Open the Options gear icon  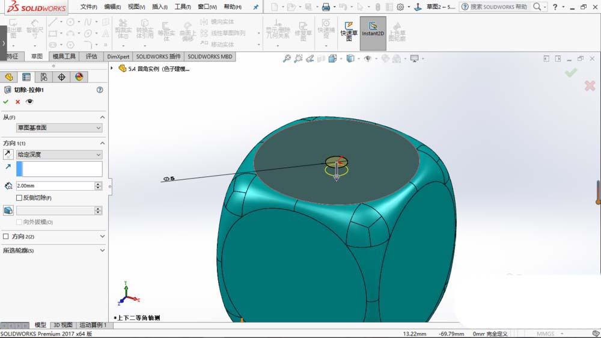pos(400,7)
